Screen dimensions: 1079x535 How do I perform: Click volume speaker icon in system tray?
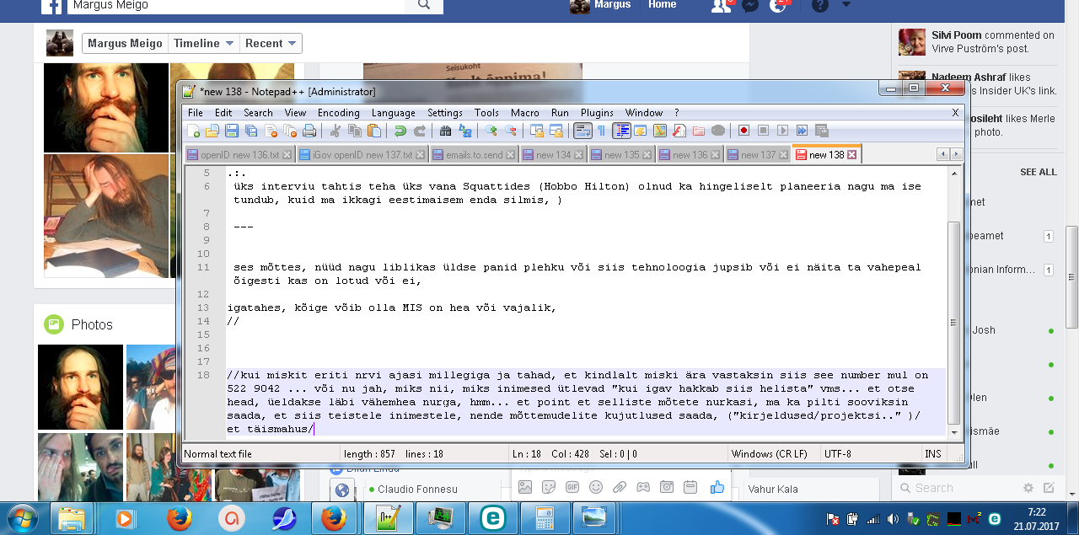pos(892,519)
